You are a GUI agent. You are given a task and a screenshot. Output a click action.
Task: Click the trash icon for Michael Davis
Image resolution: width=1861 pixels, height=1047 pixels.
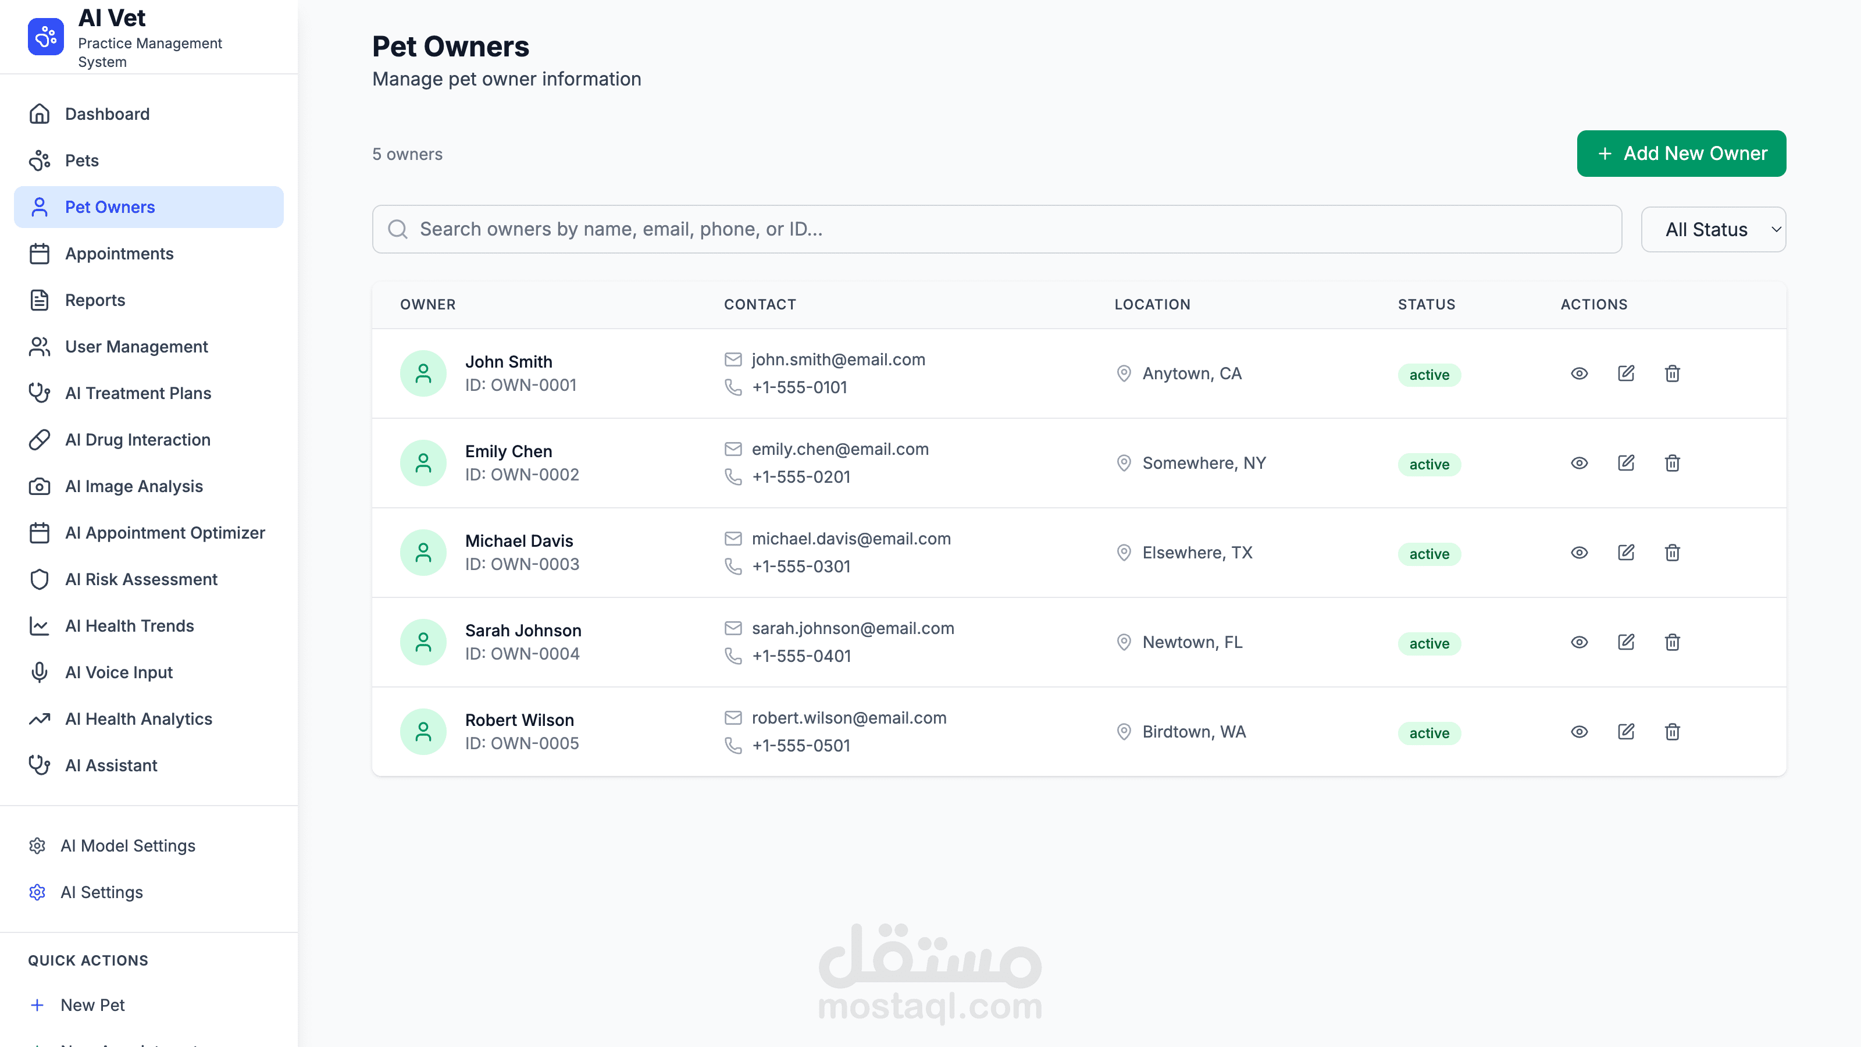tap(1672, 553)
